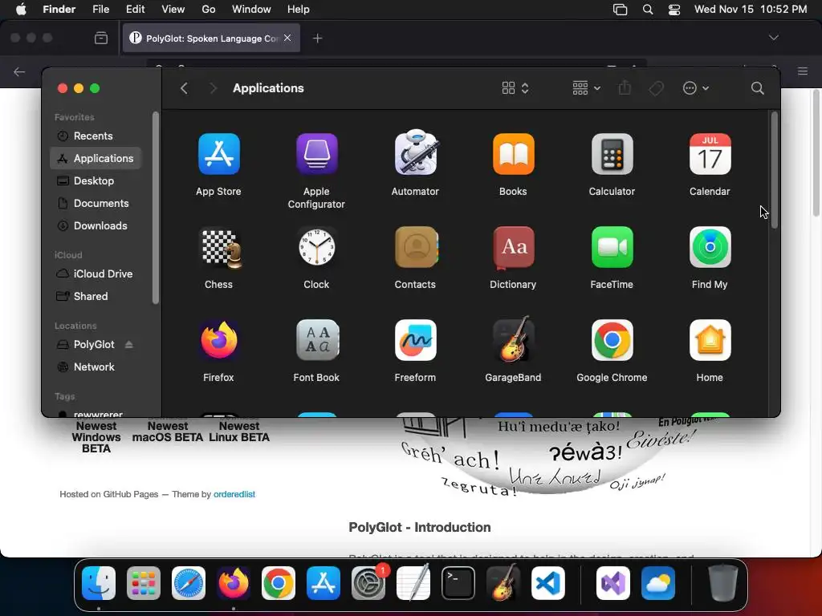Open the Apple menu

21,10
